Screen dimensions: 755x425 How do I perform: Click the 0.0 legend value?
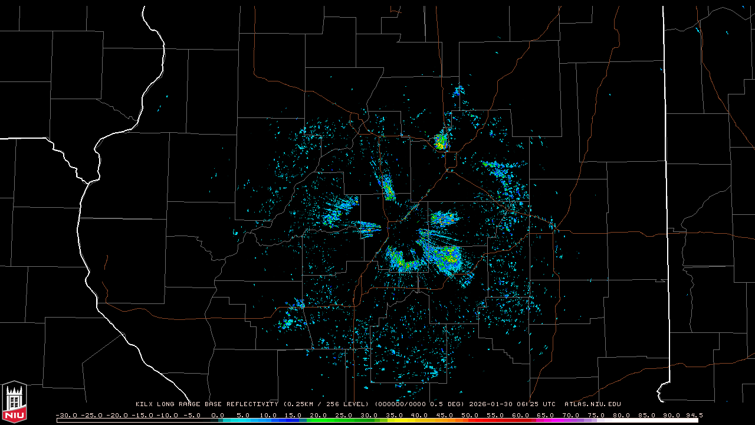(218, 415)
